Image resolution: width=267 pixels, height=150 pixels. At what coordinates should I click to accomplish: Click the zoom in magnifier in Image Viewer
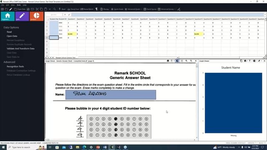186,61
